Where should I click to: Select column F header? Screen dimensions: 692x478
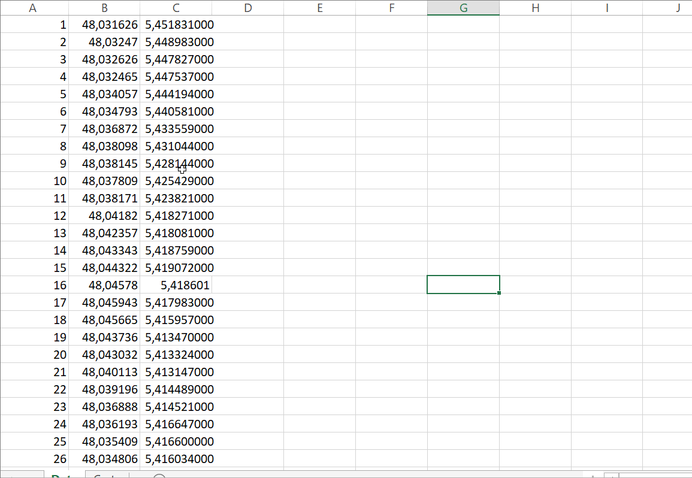click(391, 8)
